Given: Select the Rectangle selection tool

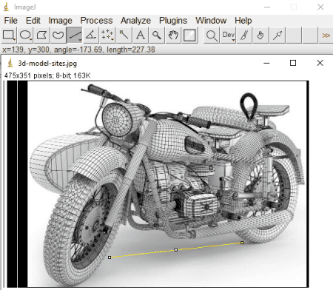Looking at the screenshot, I should [9, 36].
